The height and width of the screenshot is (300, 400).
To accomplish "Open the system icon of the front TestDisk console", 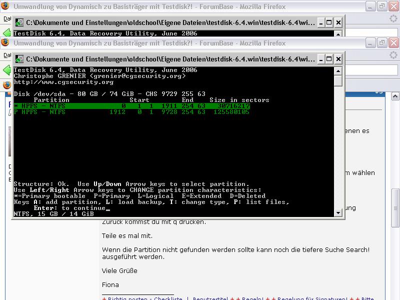I will coord(19,59).
